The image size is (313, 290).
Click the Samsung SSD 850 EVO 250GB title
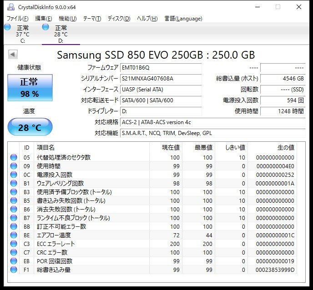156,55
